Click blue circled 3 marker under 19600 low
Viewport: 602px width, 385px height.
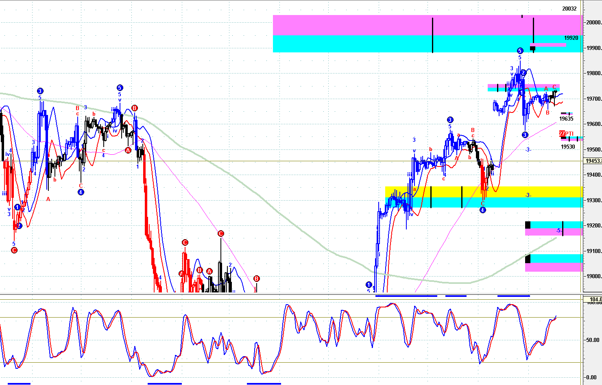pos(525,135)
